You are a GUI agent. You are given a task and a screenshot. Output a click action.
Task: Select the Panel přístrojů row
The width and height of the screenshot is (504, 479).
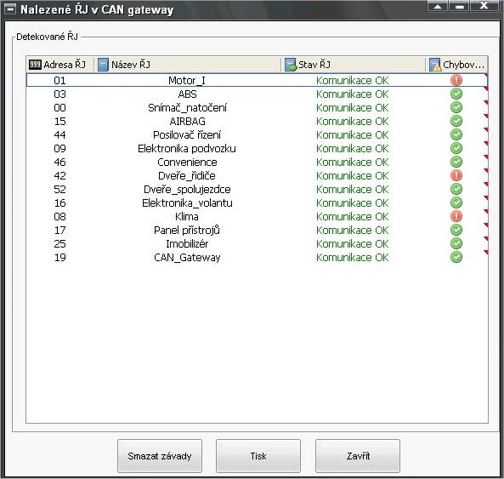coord(257,230)
